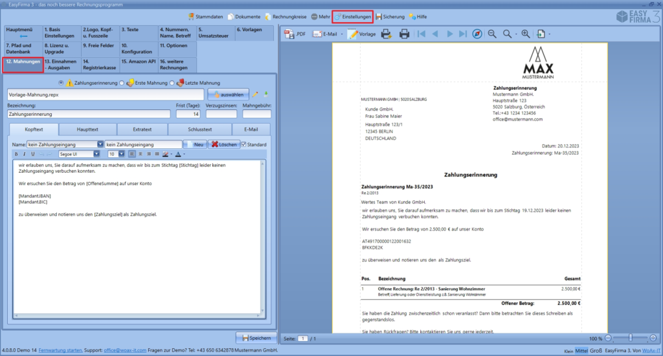Click the Frist (Tage) input field

pos(188,114)
